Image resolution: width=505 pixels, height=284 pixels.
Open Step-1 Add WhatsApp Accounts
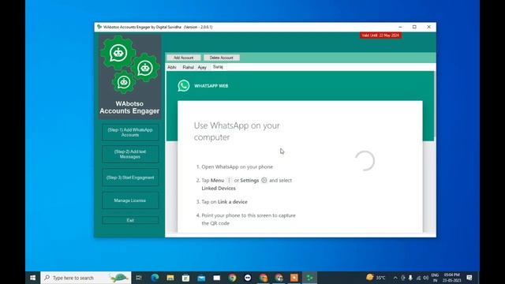tap(130, 133)
